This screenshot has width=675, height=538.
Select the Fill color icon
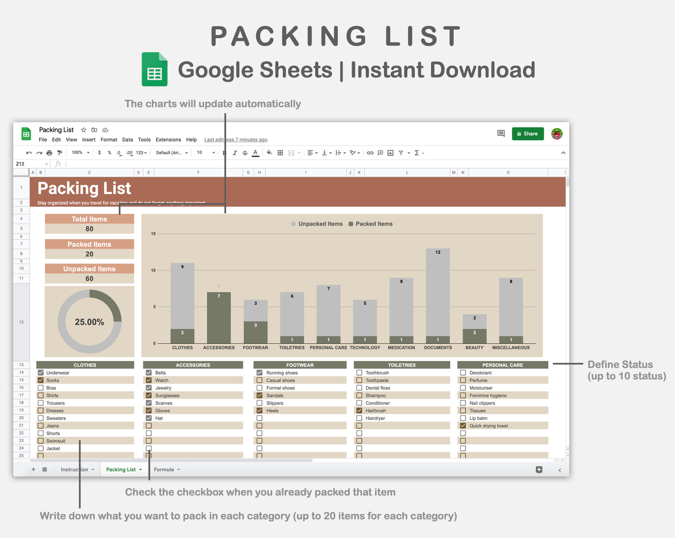269,152
